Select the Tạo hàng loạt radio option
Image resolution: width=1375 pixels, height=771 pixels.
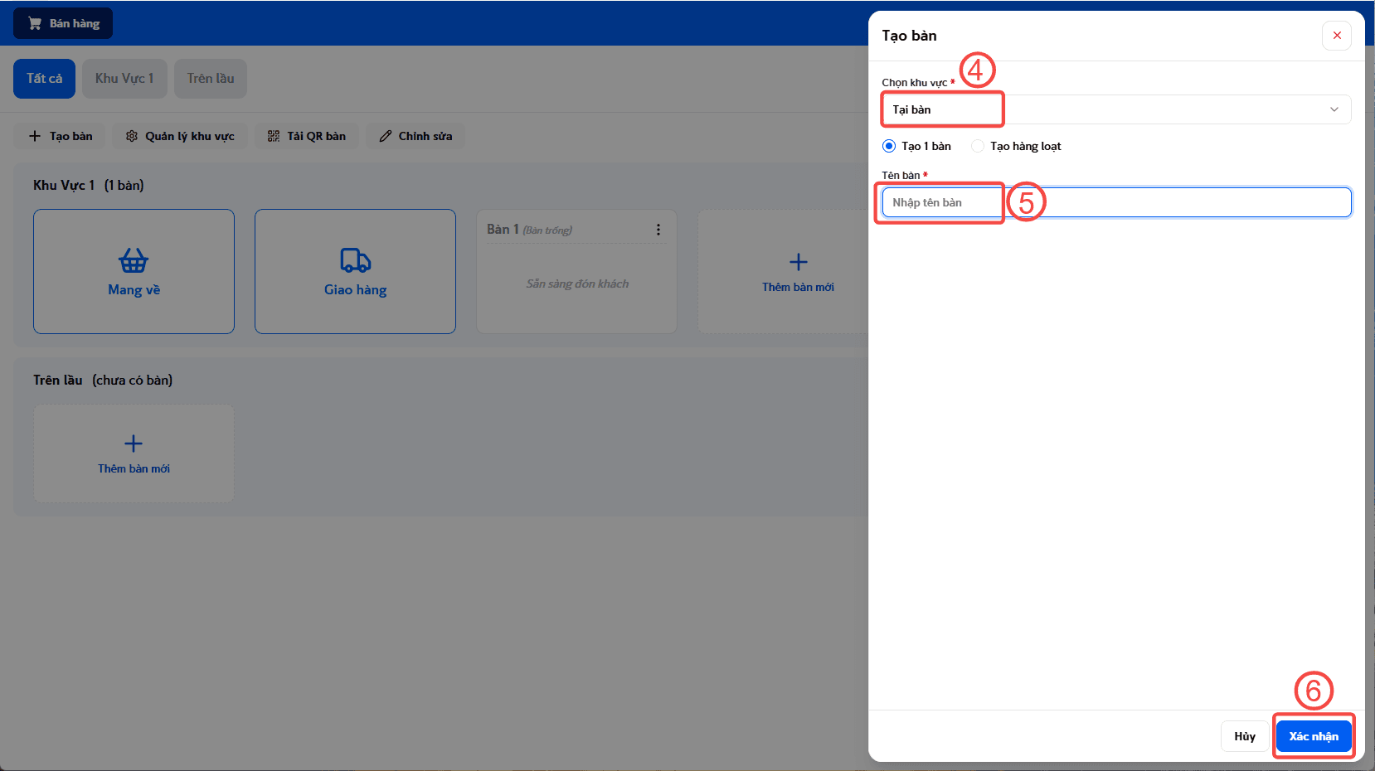tap(978, 146)
